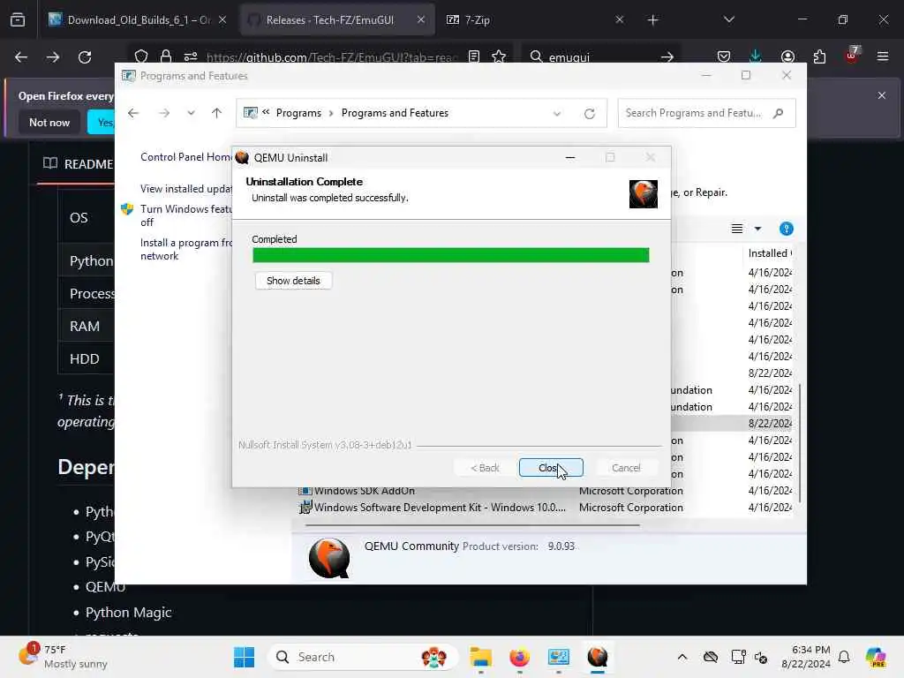Image resolution: width=904 pixels, height=678 pixels.
Task: Switch to the 7-Zip browser tab
Action: (x=533, y=19)
